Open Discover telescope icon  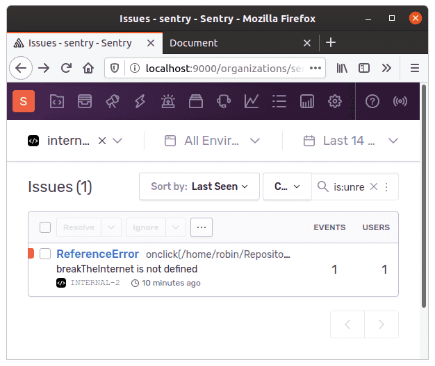tap(113, 101)
